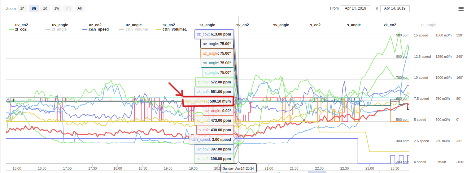Click the 15 speed axis label
Screen dimensions: 471x173
[x=421, y=36]
